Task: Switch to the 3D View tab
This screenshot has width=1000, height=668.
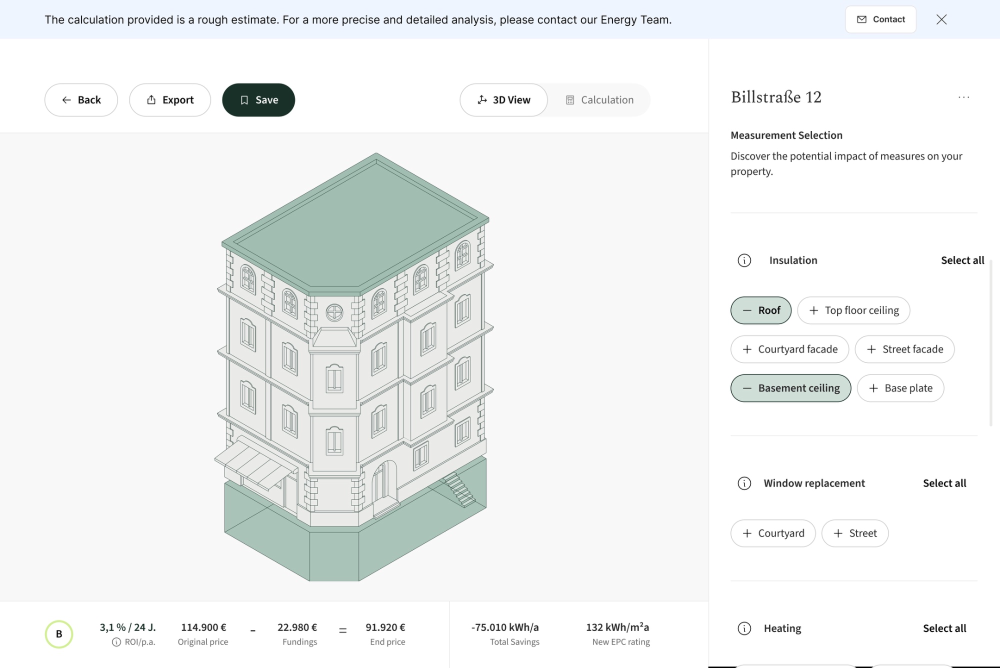Action: pos(503,100)
